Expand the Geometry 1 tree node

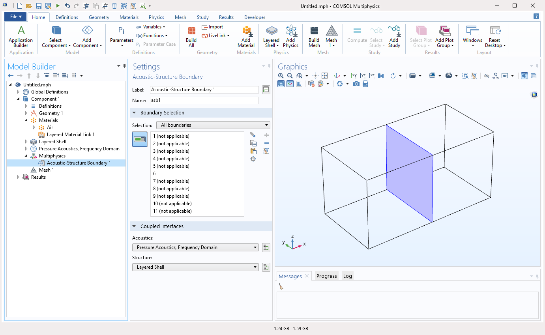tap(26, 113)
